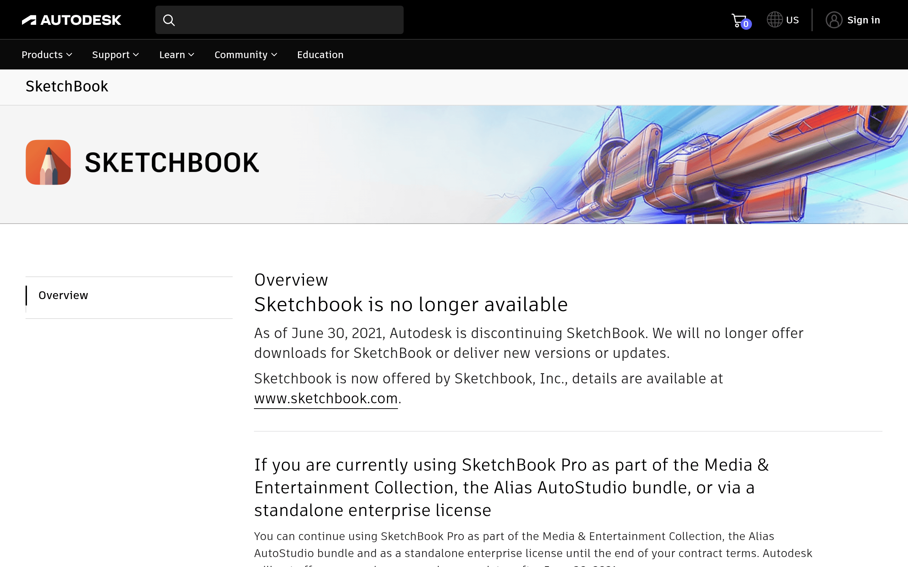Expand the Community dropdown menu
Viewport: 908px width, 567px height.
(246, 55)
